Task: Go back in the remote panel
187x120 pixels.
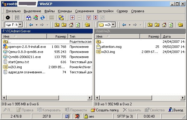Action: [x=124, y=25]
